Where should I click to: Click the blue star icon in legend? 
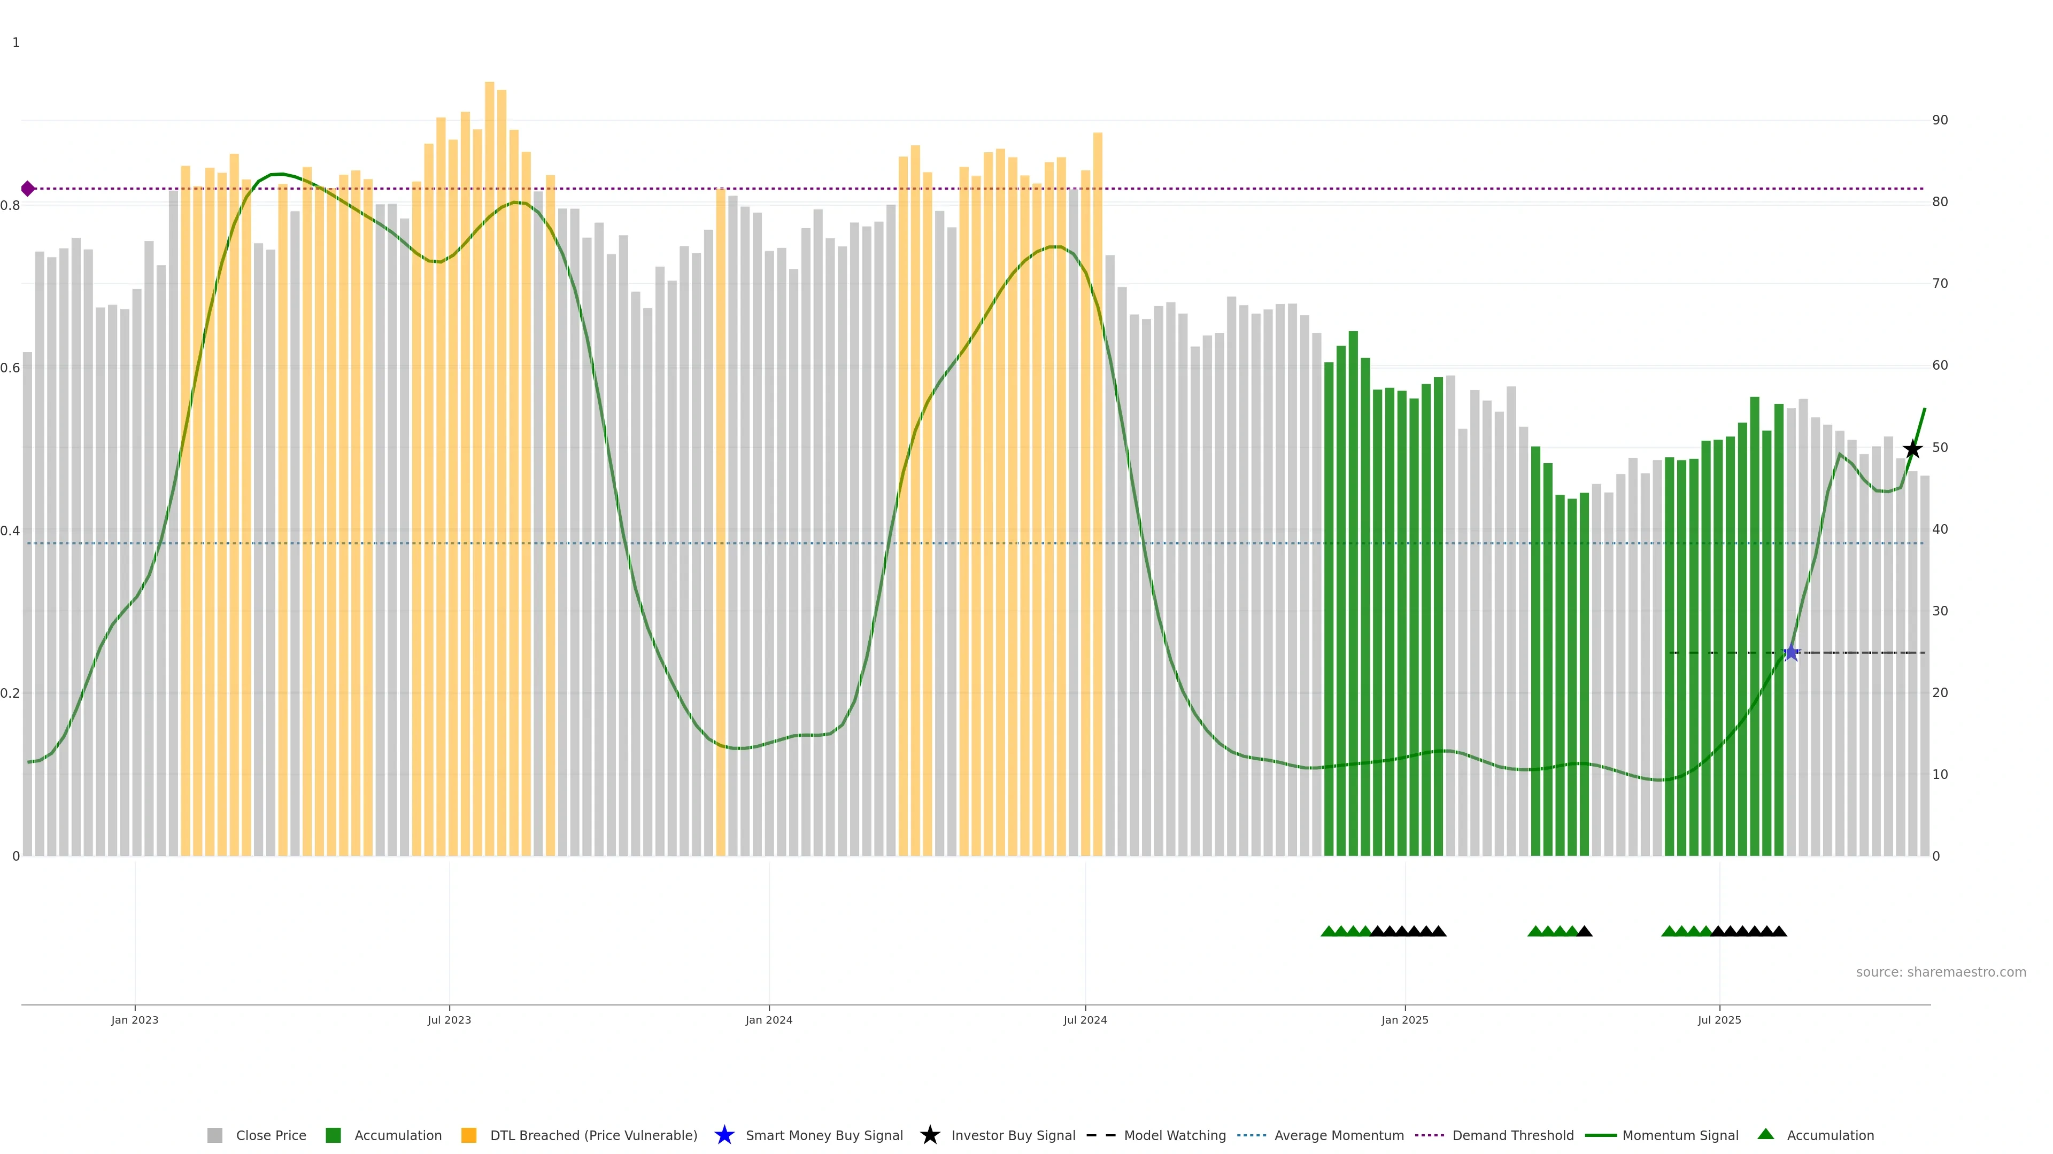[724, 1135]
